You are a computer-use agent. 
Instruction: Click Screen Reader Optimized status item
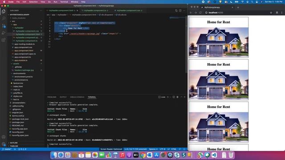(x=111, y=149)
